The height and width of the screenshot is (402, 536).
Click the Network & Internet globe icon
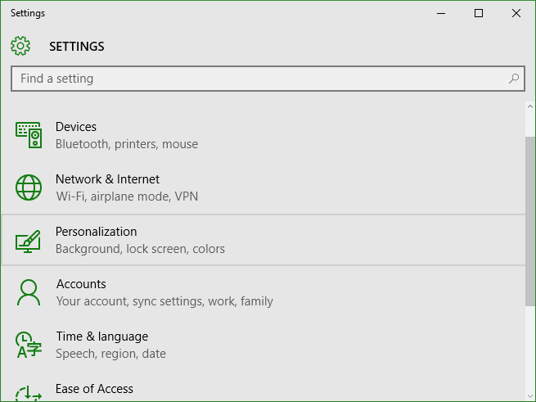(29, 187)
